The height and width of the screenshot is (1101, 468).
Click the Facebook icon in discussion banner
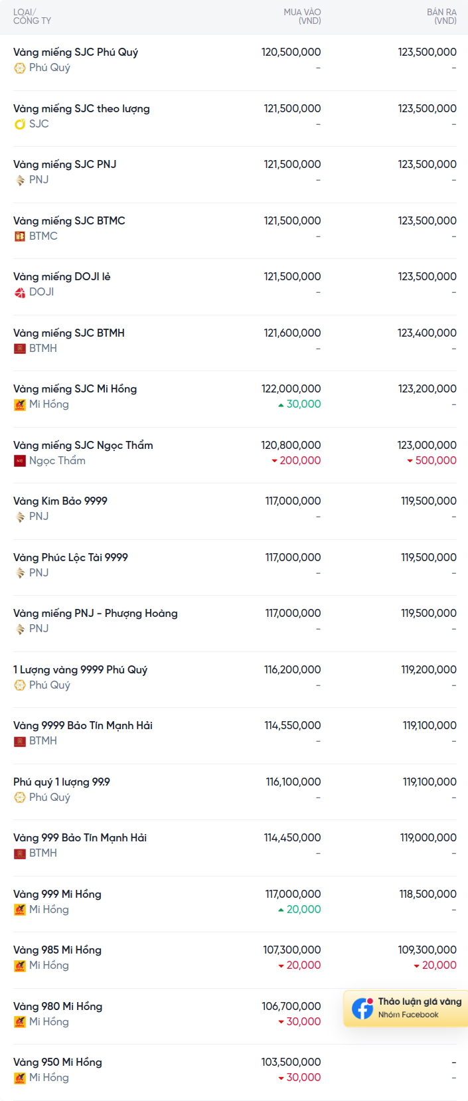[362, 1008]
